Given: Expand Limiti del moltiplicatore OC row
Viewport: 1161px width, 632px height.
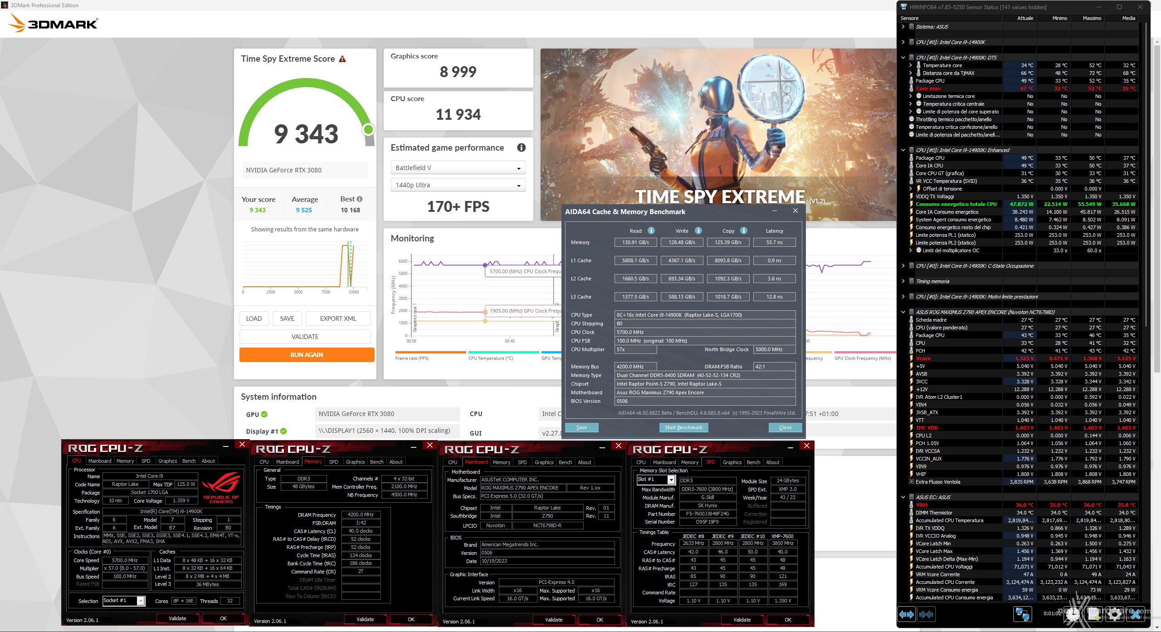Looking at the screenshot, I should (x=911, y=250).
